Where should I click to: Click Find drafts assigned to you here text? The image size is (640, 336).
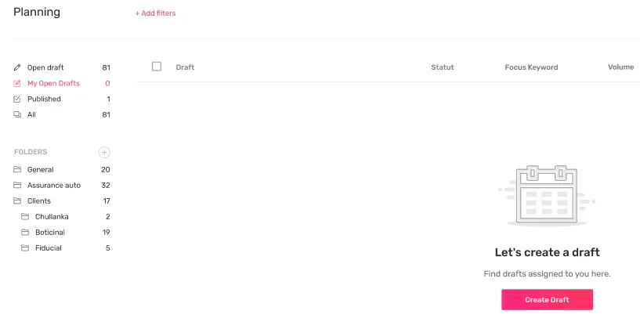pyautogui.click(x=547, y=273)
